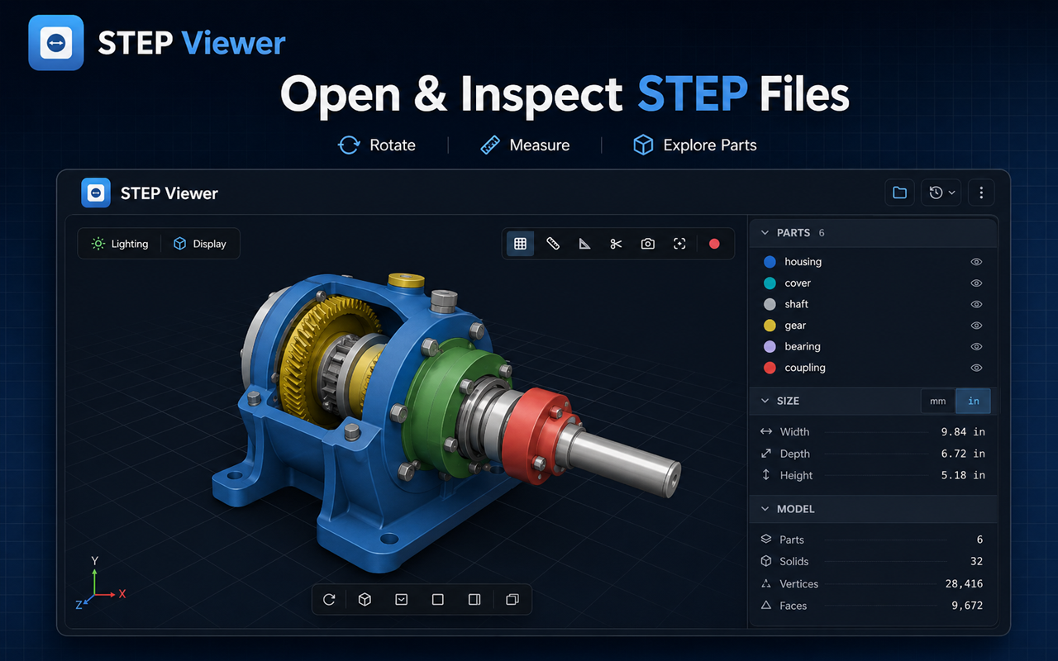The image size is (1058, 661).
Task: Click the yellow gear color swatch
Action: click(x=770, y=326)
